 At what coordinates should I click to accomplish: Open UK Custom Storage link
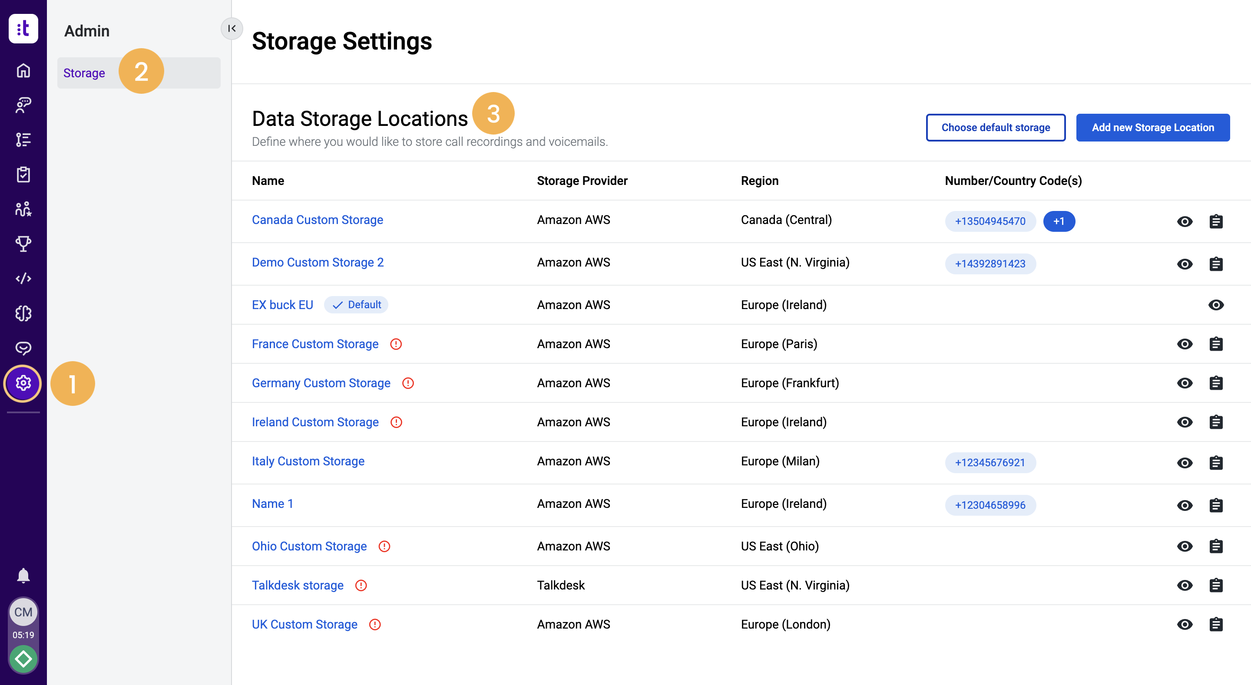click(x=304, y=624)
